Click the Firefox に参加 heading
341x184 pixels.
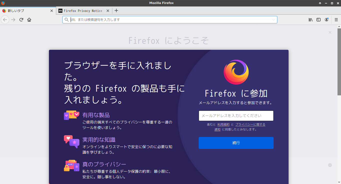(236, 94)
